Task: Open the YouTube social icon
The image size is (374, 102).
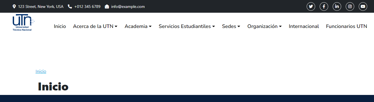Action: point(363,6)
